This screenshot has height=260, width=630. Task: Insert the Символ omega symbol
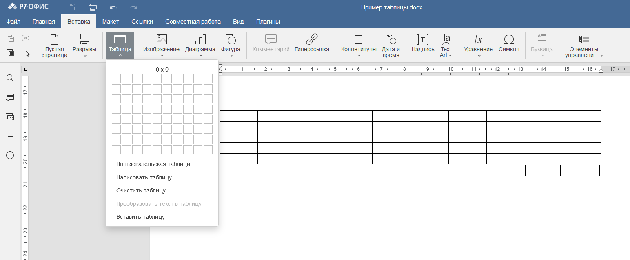pyautogui.click(x=509, y=43)
